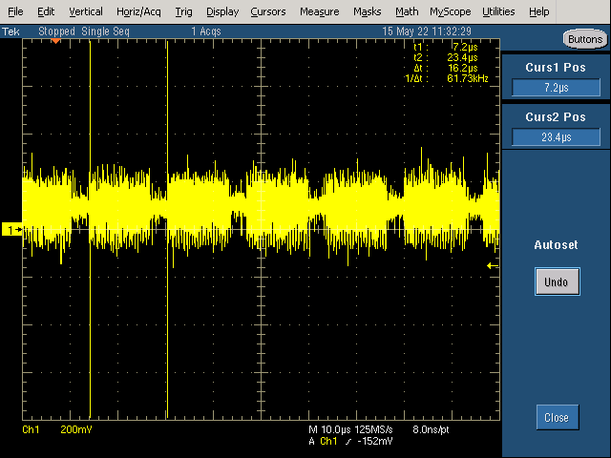The image size is (611, 458).
Task: Open the Edit menu
Action: click(46, 11)
